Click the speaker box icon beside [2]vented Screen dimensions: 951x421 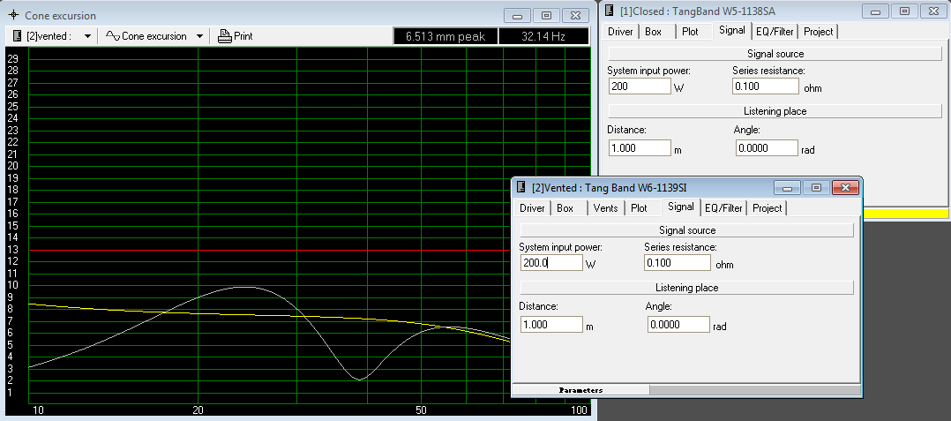17,36
